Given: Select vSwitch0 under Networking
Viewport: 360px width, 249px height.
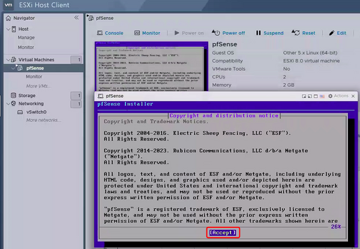Looking at the screenshot, I should pos(37,112).
